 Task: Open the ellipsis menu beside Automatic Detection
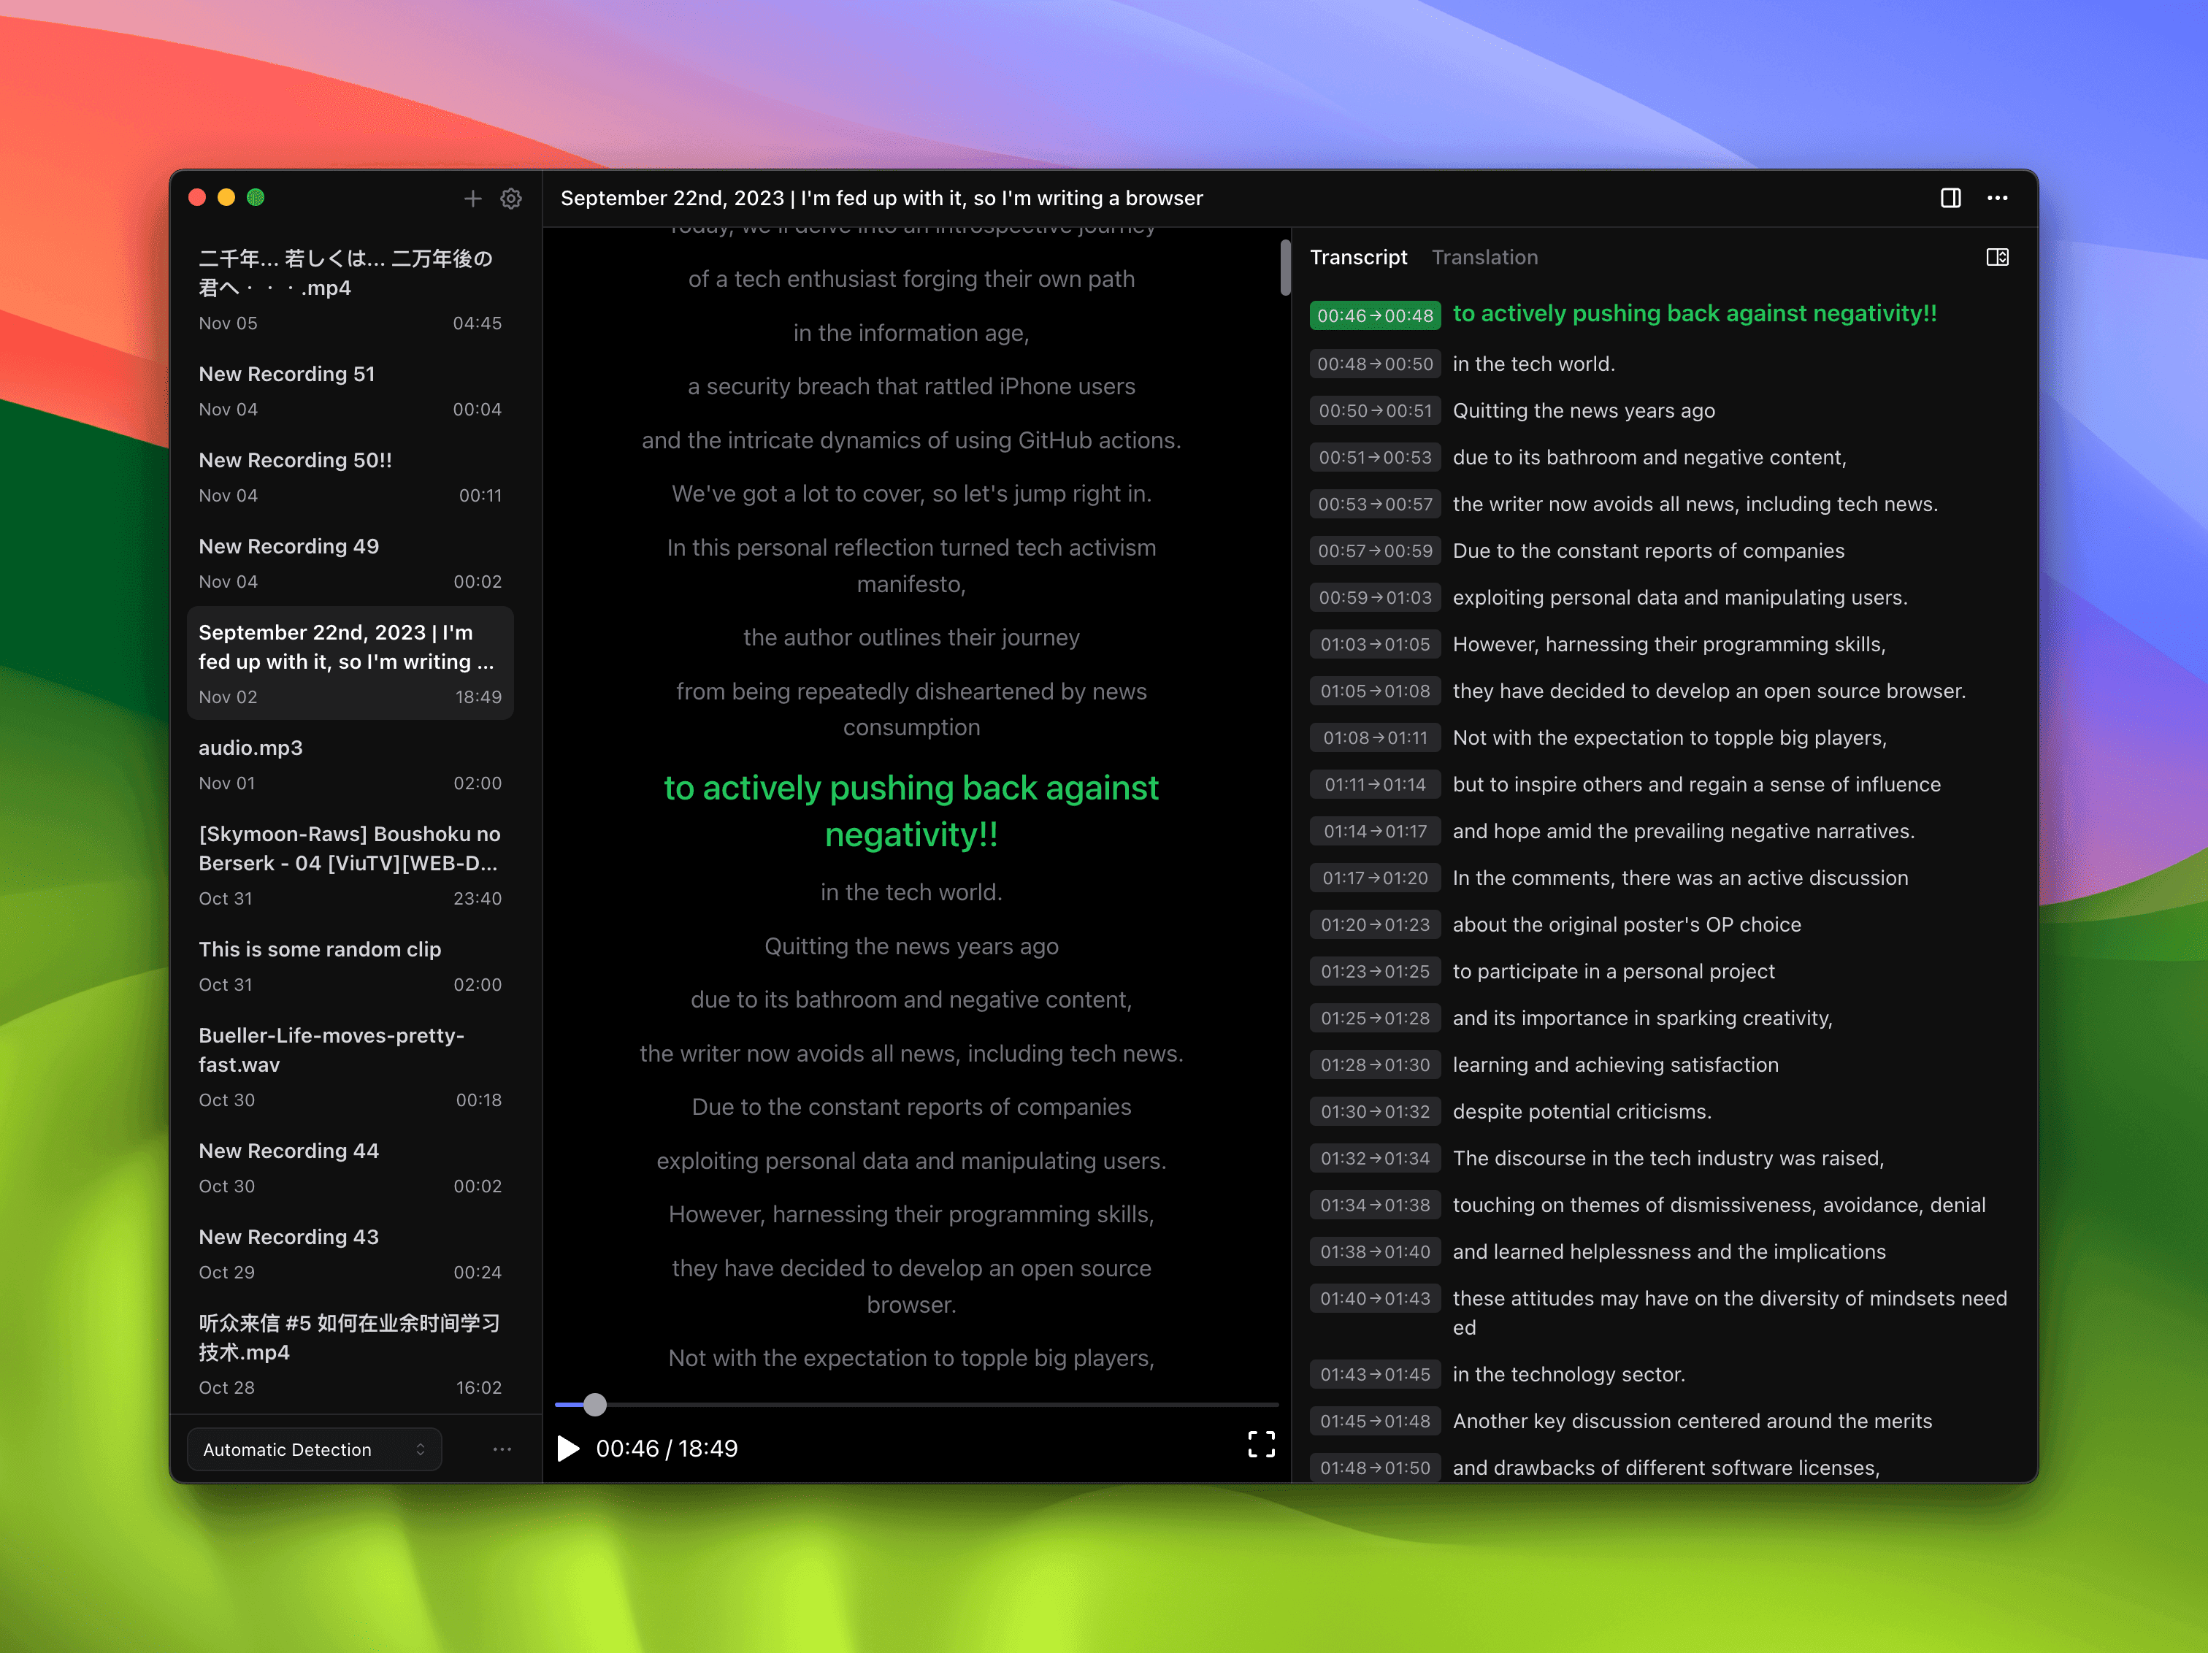[502, 1449]
